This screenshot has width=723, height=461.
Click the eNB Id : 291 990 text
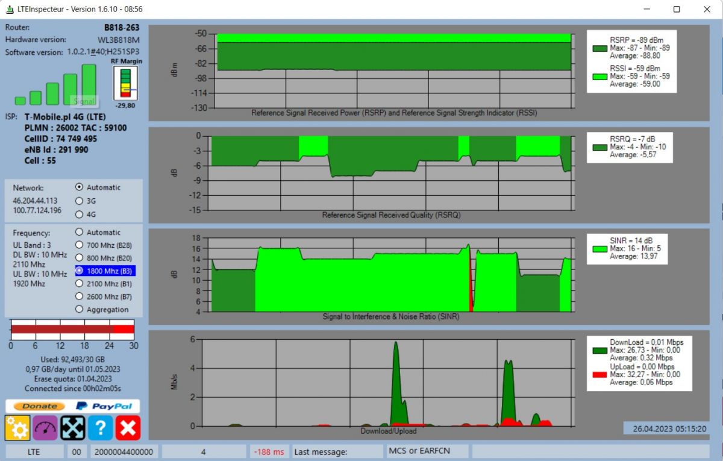click(56, 149)
